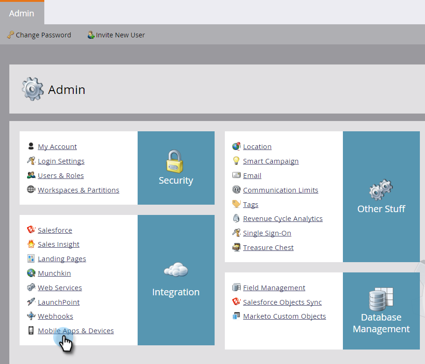This screenshot has height=364, width=425.
Task: Open Single Sign-On settings
Action: tap(267, 233)
